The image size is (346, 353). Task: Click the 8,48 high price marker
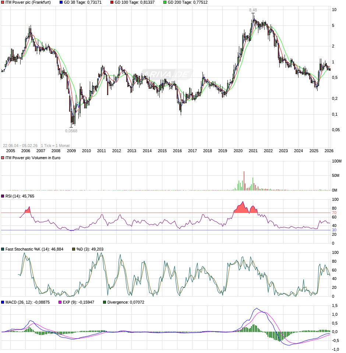[253, 10]
